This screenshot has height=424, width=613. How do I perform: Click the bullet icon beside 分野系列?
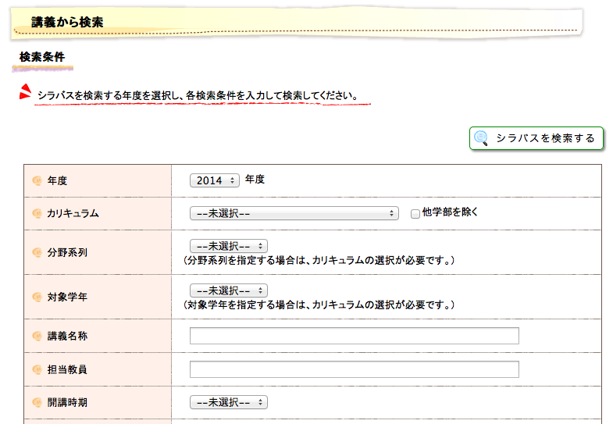tap(37, 252)
